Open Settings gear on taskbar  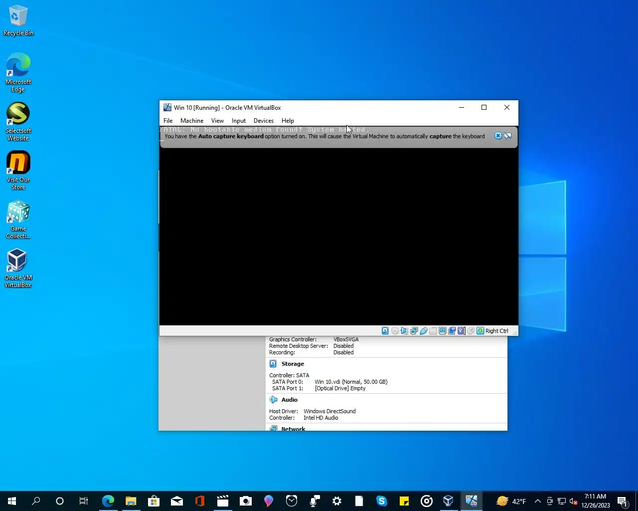[x=337, y=501]
